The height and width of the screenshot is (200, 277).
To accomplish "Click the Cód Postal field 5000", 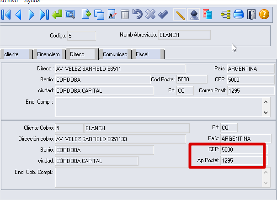I will (192, 79).
